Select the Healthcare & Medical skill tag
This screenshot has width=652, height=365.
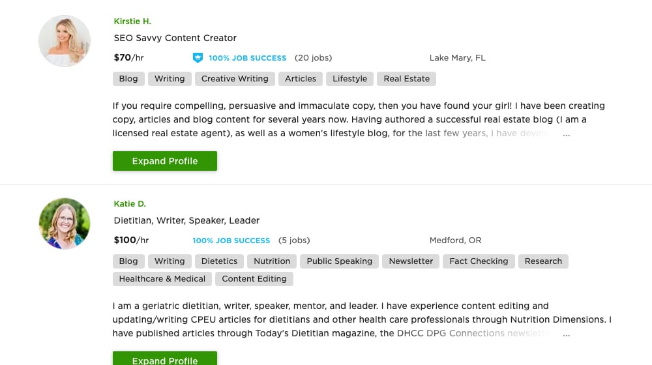click(162, 279)
